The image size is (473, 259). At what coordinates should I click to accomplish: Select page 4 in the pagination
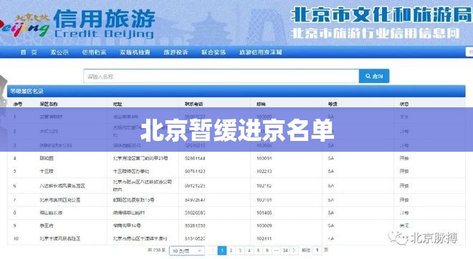point(249,250)
